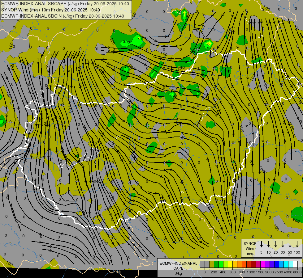This screenshot has height=278, width=303.
Task: Pick the white swatch before 6000
Action: pyautogui.click(x=295, y=264)
